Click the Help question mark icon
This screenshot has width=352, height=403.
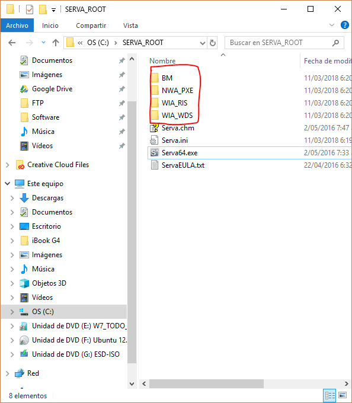(x=344, y=25)
